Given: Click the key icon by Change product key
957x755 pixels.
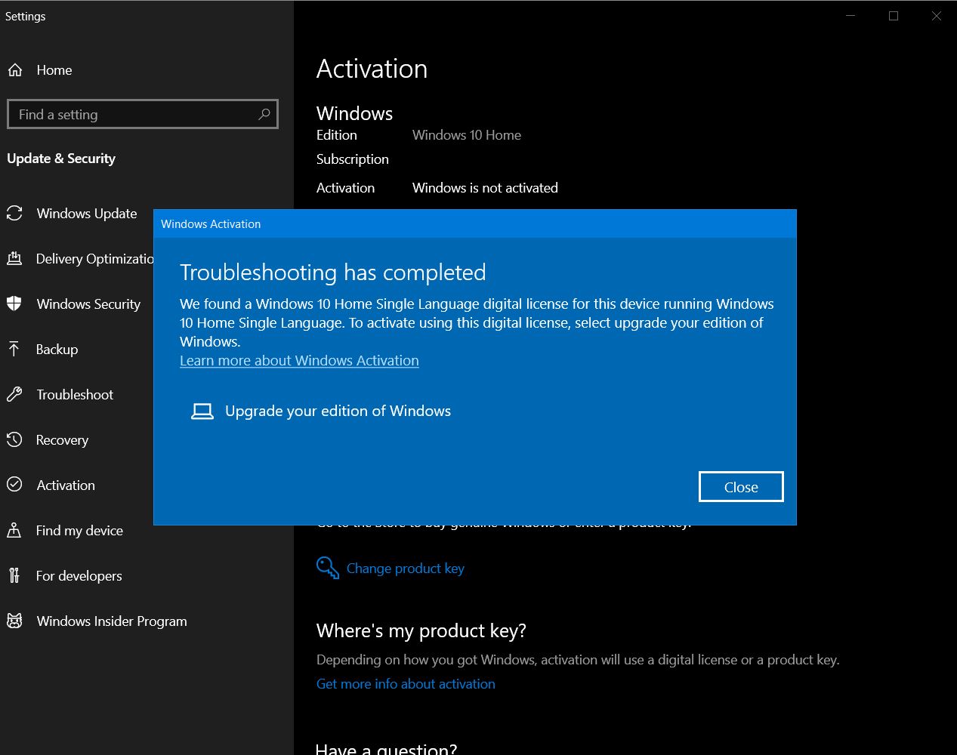Looking at the screenshot, I should pos(327,568).
